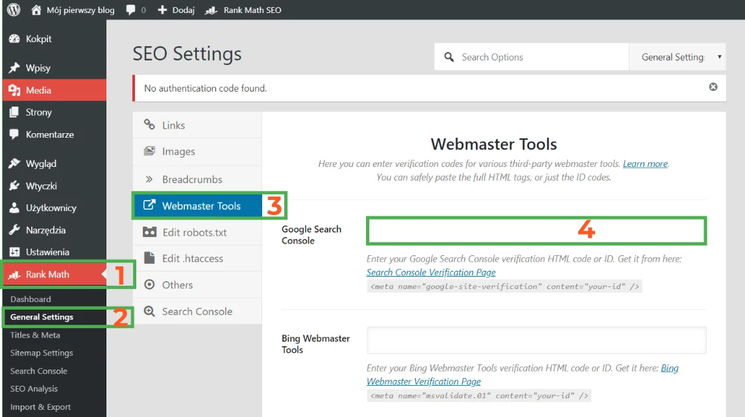Click the circle icon beside Others
745x417 pixels.
(x=149, y=284)
